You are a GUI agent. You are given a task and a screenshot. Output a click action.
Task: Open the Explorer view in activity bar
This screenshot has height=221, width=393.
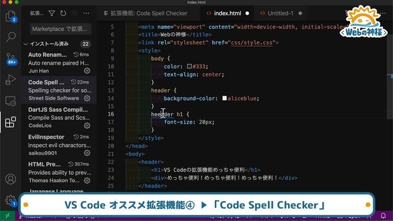(10, 17)
